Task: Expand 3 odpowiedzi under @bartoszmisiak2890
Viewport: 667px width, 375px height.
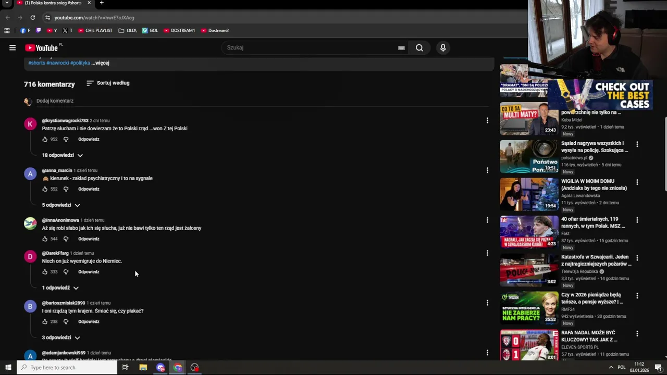Action: click(61, 337)
